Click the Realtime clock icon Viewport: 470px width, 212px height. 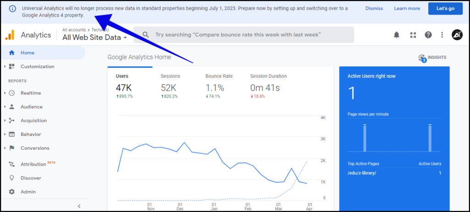coord(11,93)
